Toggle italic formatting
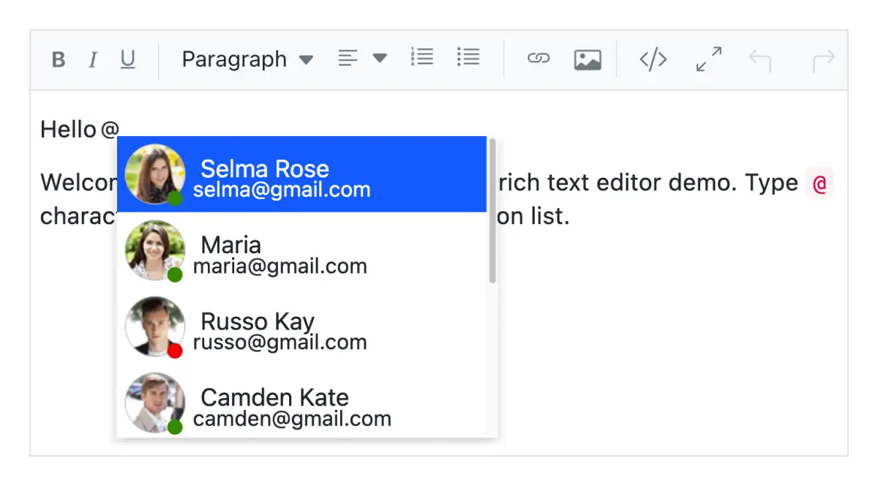This screenshot has width=878, height=486. (93, 59)
